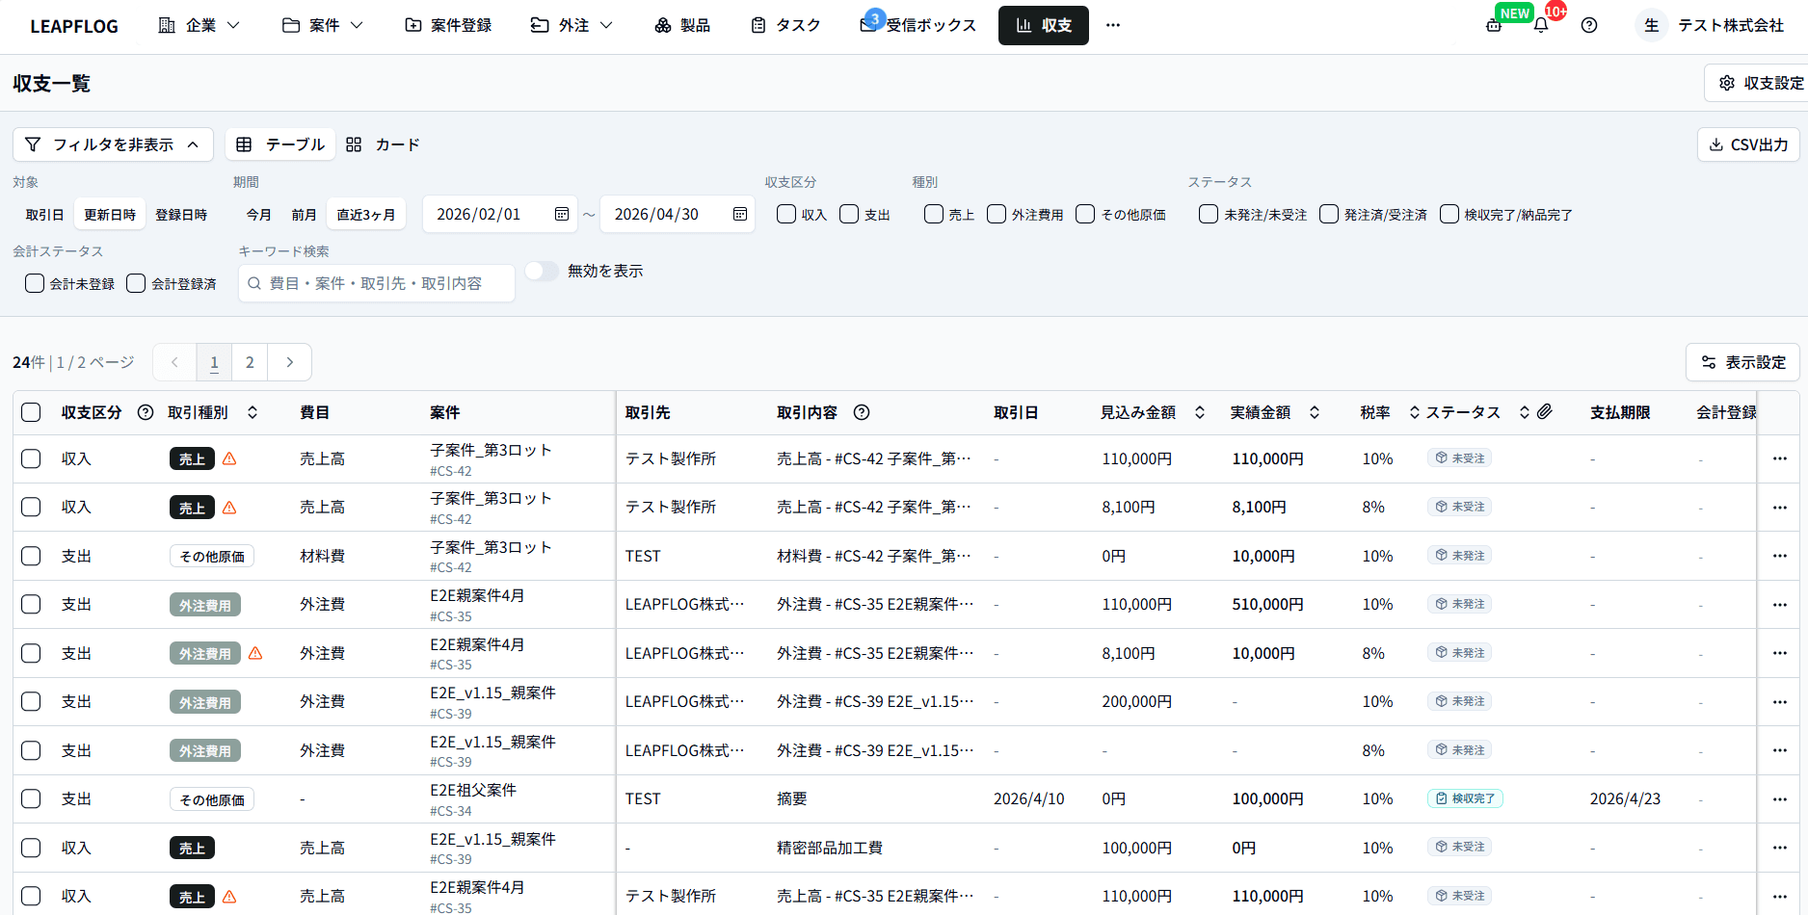The height and width of the screenshot is (915, 1808).
Task: Toggle the 無効を表示 switch
Action: pos(542,272)
